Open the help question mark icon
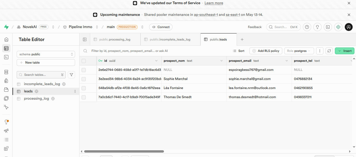The width and height of the screenshot is (356, 157). [307, 27]
